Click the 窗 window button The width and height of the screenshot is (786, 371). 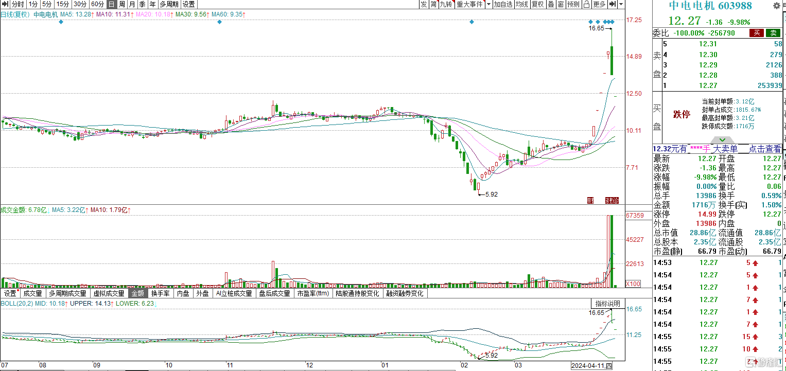pos(560,4)
